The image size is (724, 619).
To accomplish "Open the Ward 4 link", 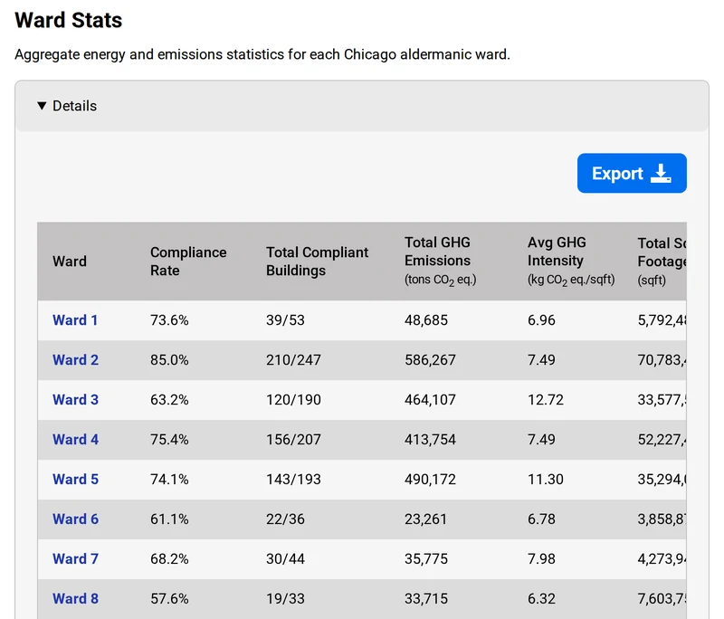I will coord(75,439).
